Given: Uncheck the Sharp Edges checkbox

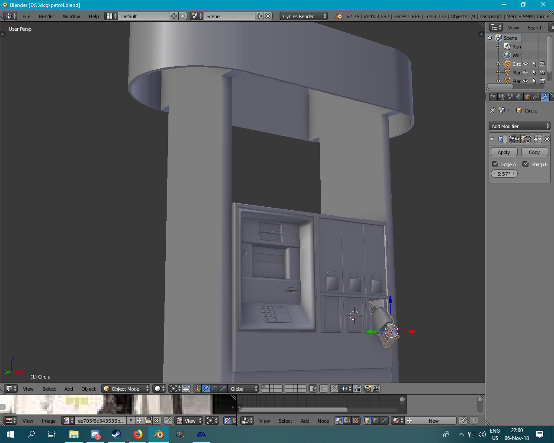Looking at the screenshot, I should pos(526,164).
